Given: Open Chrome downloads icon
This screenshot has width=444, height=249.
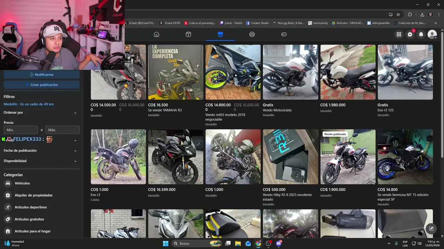Looking at the screenshot, I should click(x=422, y=15).
